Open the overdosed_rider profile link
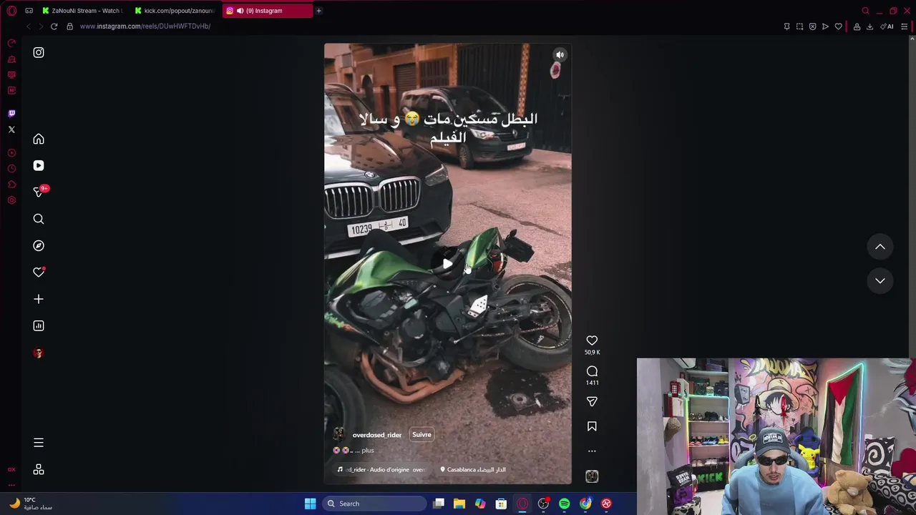This screenshot has height=515, width=916. pos(376,435)
